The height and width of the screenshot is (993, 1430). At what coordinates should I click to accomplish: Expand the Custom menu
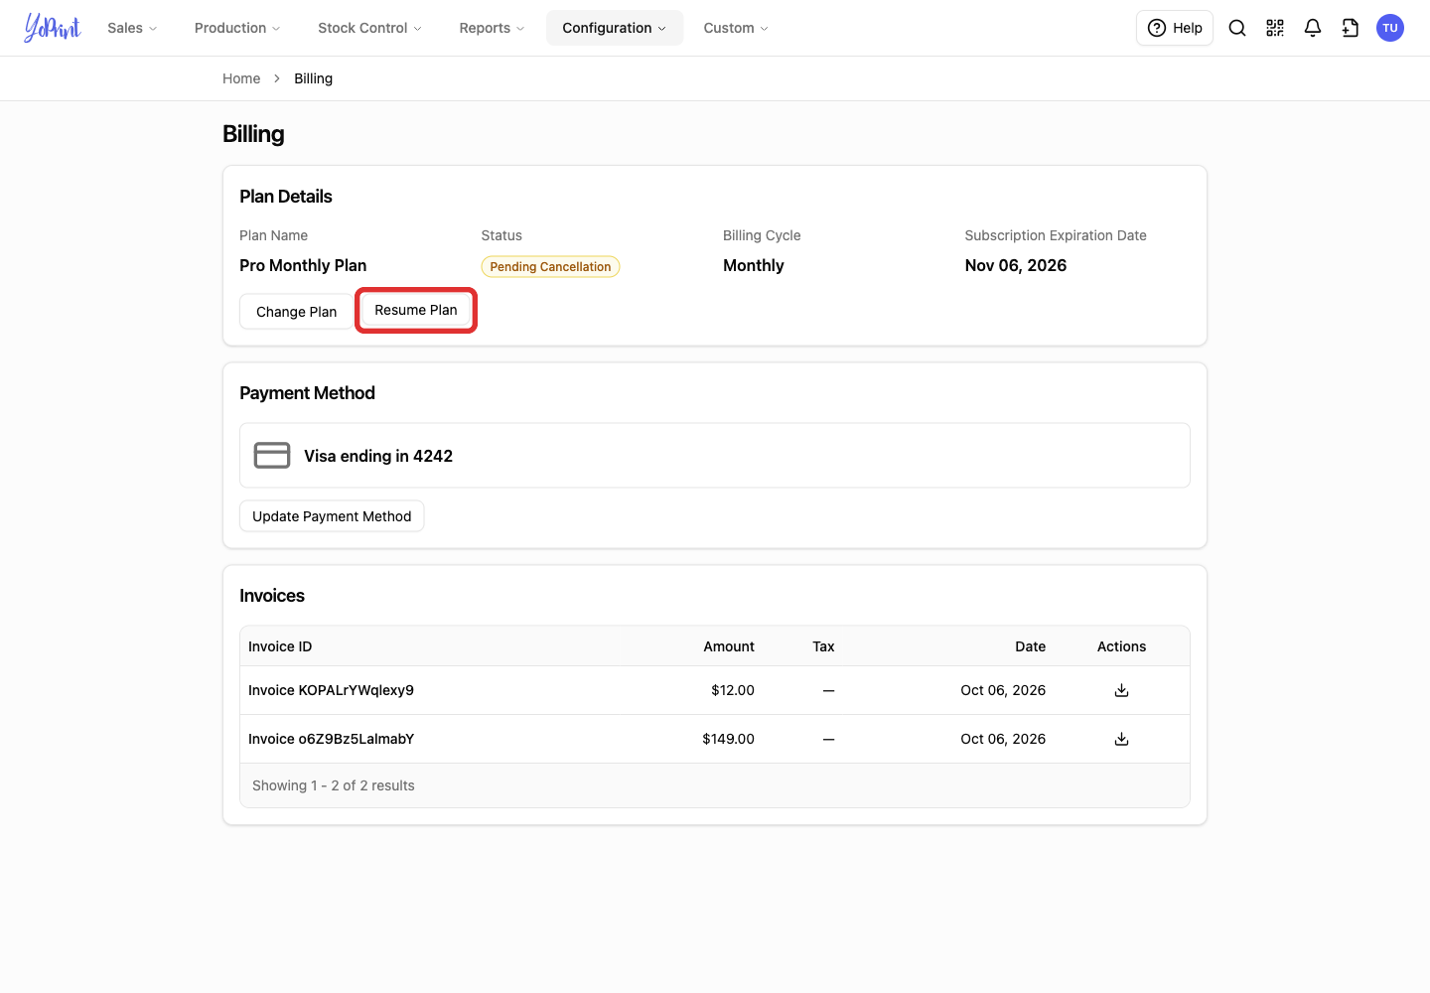(736, 28)
